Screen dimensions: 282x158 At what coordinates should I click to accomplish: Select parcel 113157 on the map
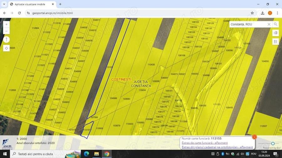pyautogui.click(x=87, y=130)
